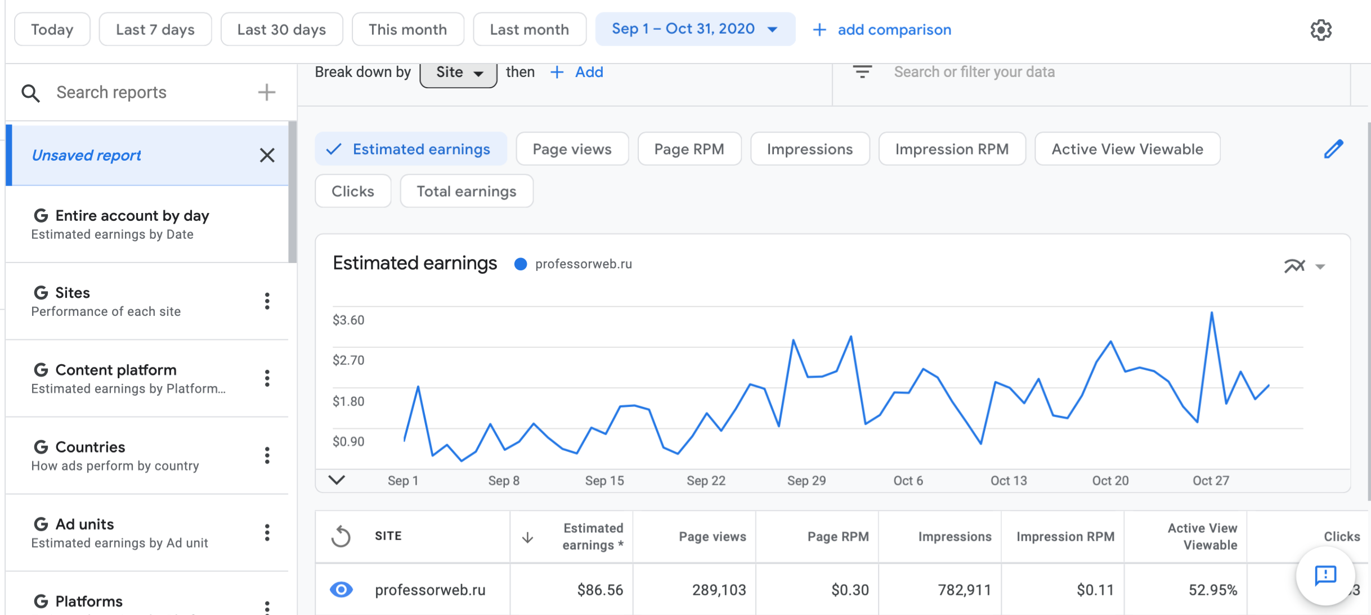The width and height of the screenshot is (1371, 615).
Task: Select the Last 7 days range
Action: 155,29
